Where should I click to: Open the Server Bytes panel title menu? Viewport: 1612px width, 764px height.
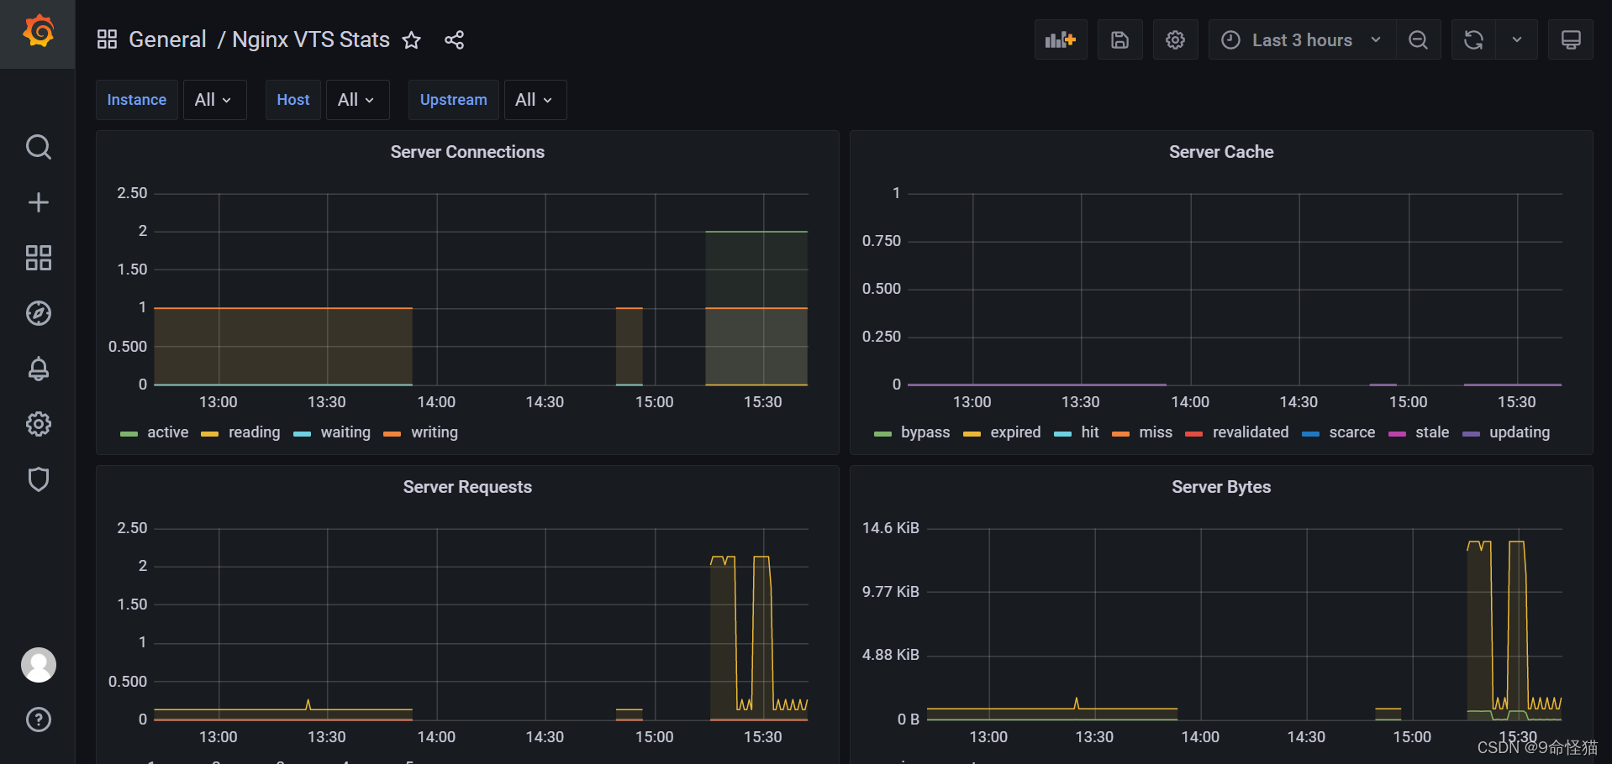click(x=1221, y=487)
